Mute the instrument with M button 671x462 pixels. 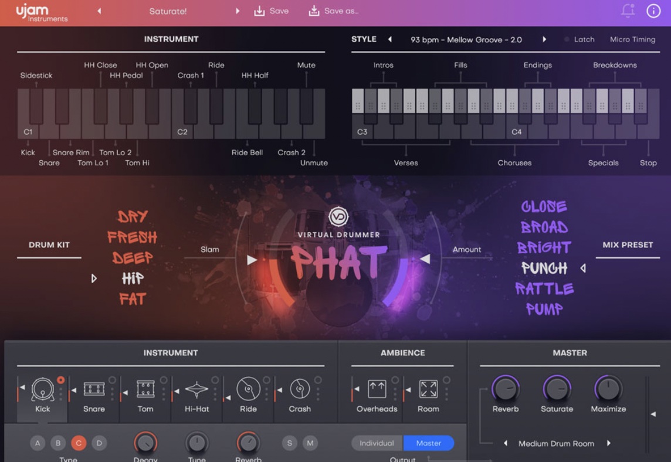[x=310, y=443]
